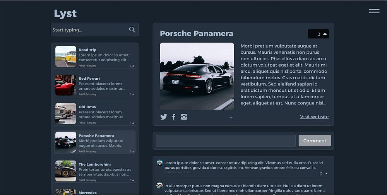
Task: Click 'Fri 01 February' date under Road trip
Action: (87, 66)
